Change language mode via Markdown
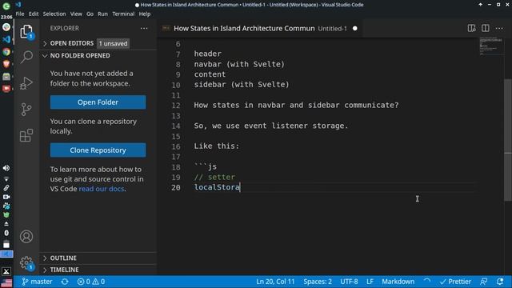 click(x=398, y=282)
